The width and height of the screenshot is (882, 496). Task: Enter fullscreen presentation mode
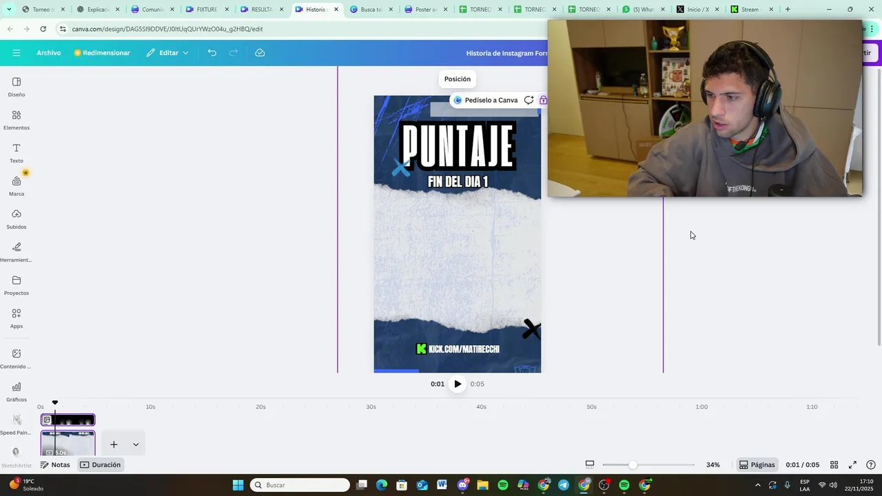[852, 465]
